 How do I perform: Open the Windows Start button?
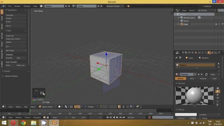click(4, 123)
